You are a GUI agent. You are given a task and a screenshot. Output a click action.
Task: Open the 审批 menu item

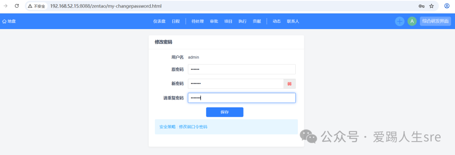click(x=214, y=21)
